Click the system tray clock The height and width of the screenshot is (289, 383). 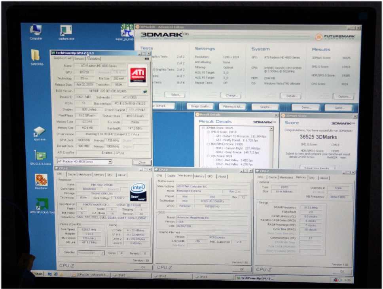pyautogui.click(x=347, y=280)
